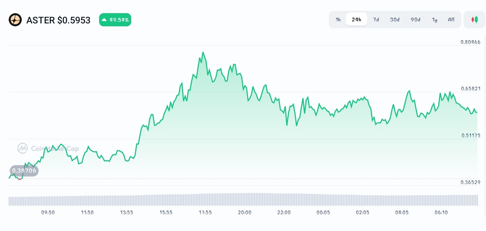Click the 13:55 time axis label
Image resolution: width=486 pixels, height=231 pixels.
coord(127,212)
